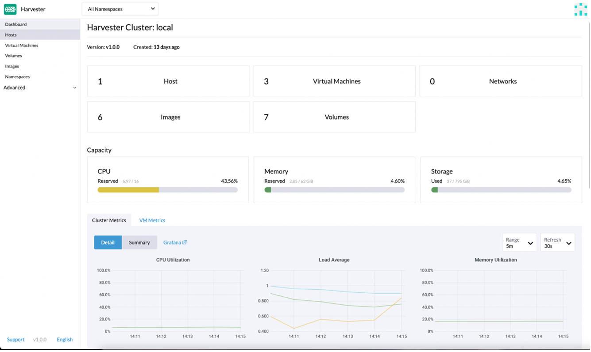The image size is (591, 352).
Task: Change language via English link
Action: (65, 340)
